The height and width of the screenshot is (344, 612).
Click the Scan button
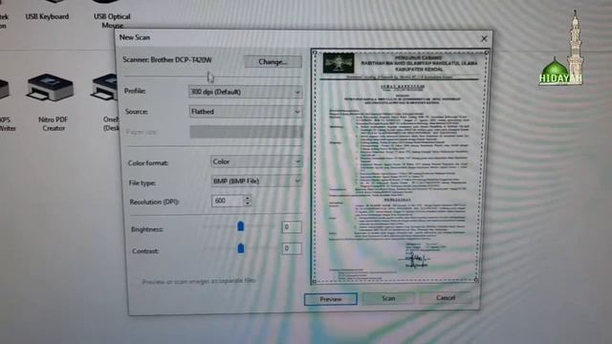[x=388, y=298]
